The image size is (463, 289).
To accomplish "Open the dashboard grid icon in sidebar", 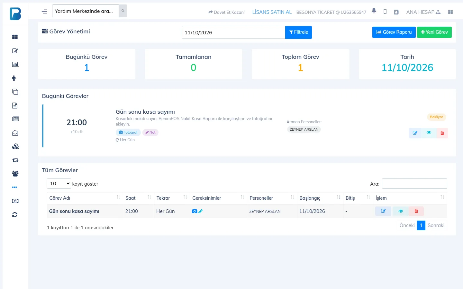I will 15,37.
